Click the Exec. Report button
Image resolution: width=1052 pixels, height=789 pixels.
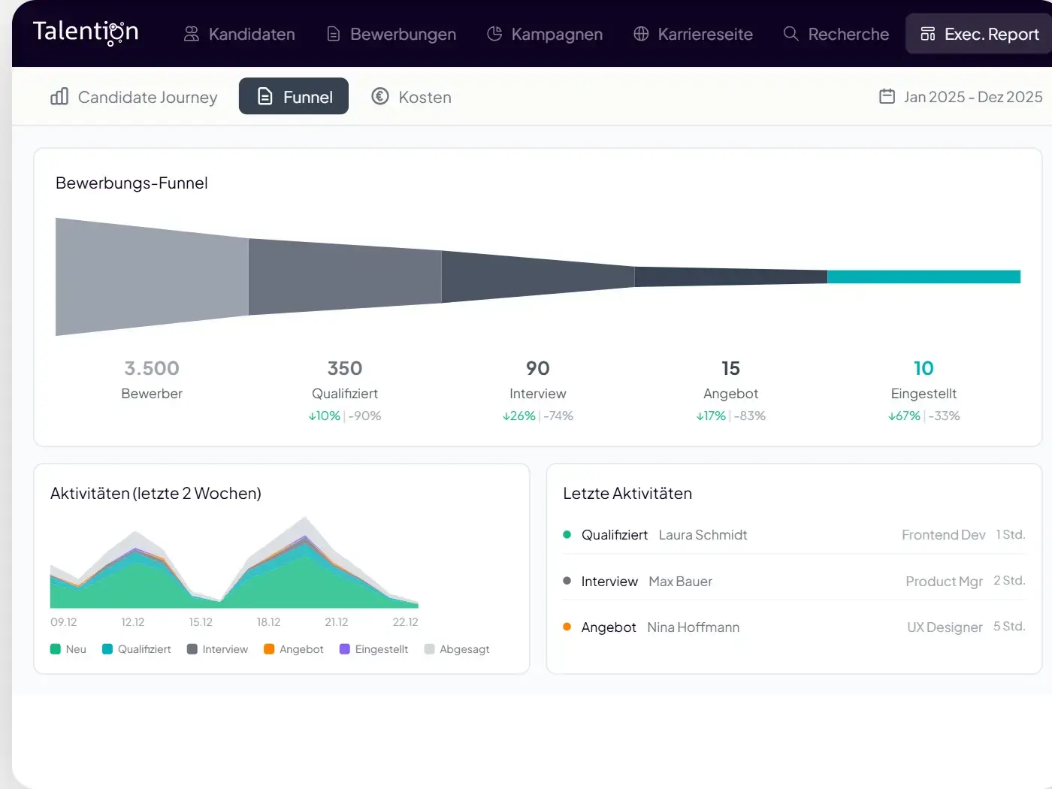click(979, 33)
